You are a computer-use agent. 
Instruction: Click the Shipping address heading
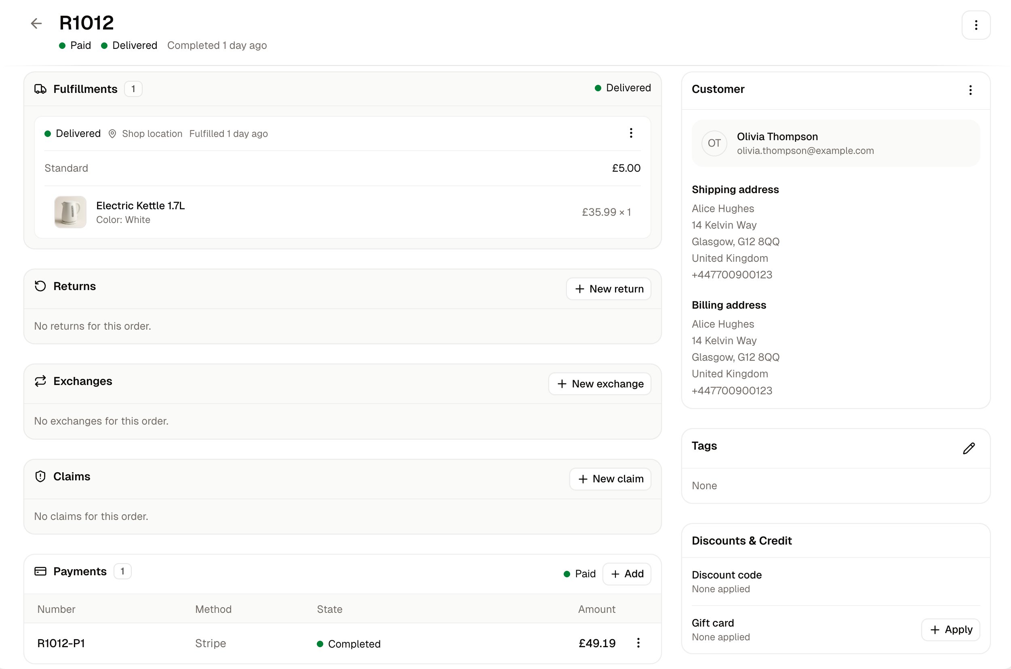(735, 189)
